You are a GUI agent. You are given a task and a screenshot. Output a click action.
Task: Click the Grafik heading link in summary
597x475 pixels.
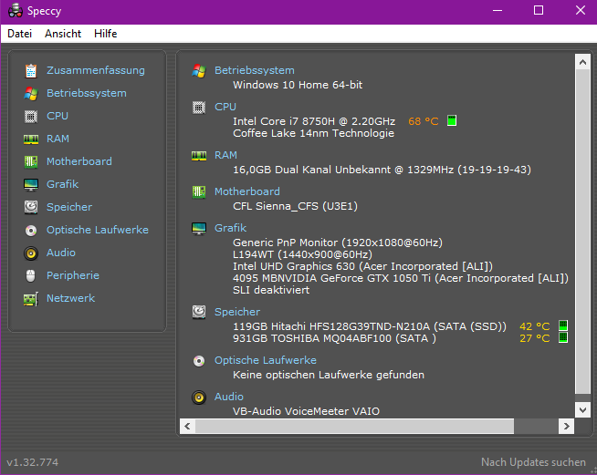tap(230, 228)
